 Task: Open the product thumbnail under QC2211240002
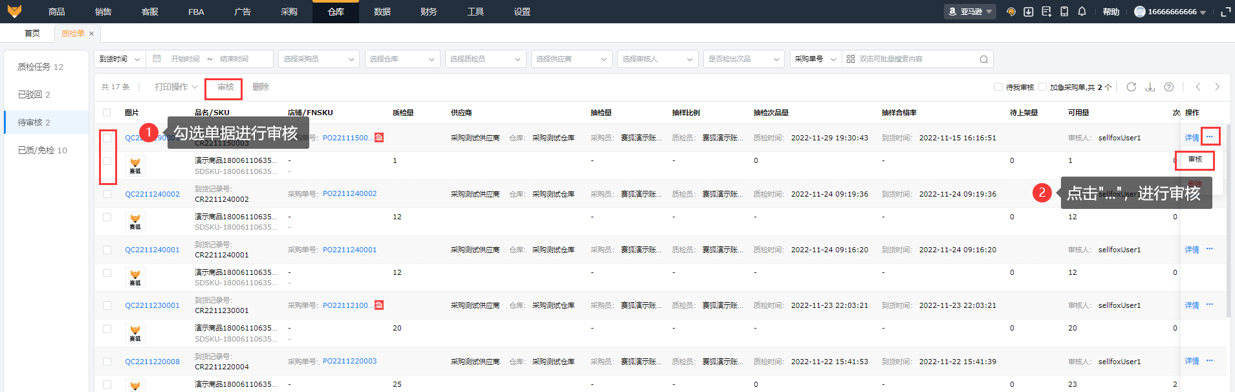click(135, 222)
